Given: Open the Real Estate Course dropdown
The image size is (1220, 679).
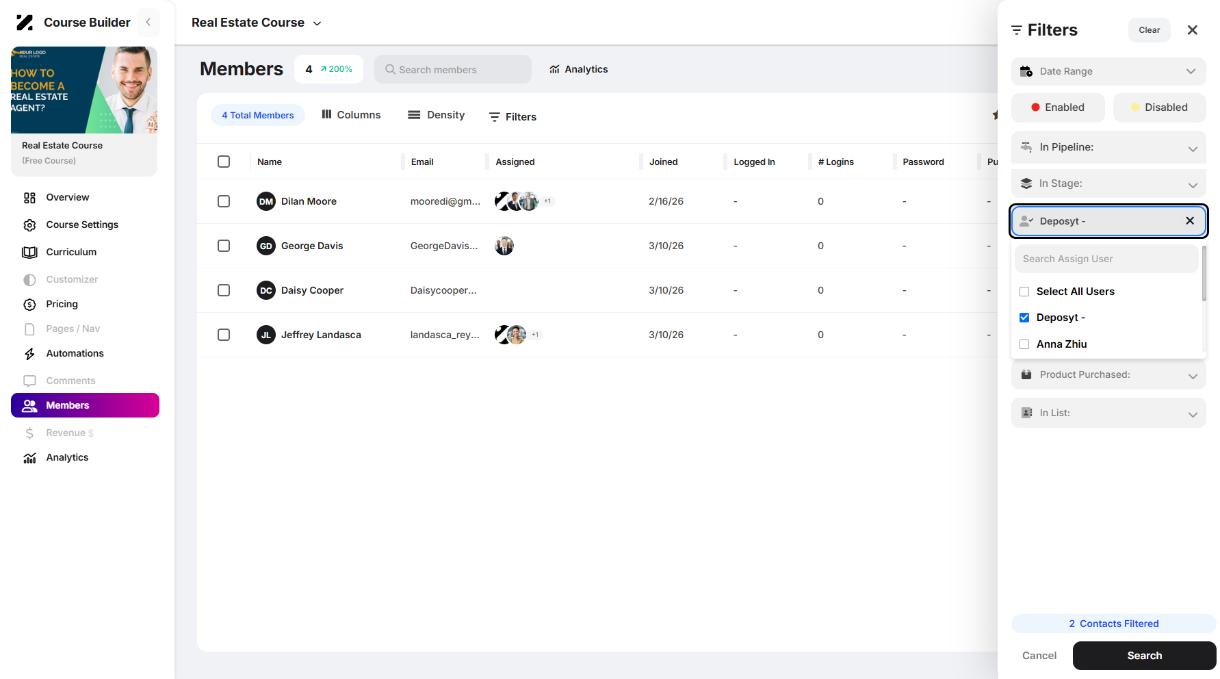Looking at the screenshot, I should [257, 23].
